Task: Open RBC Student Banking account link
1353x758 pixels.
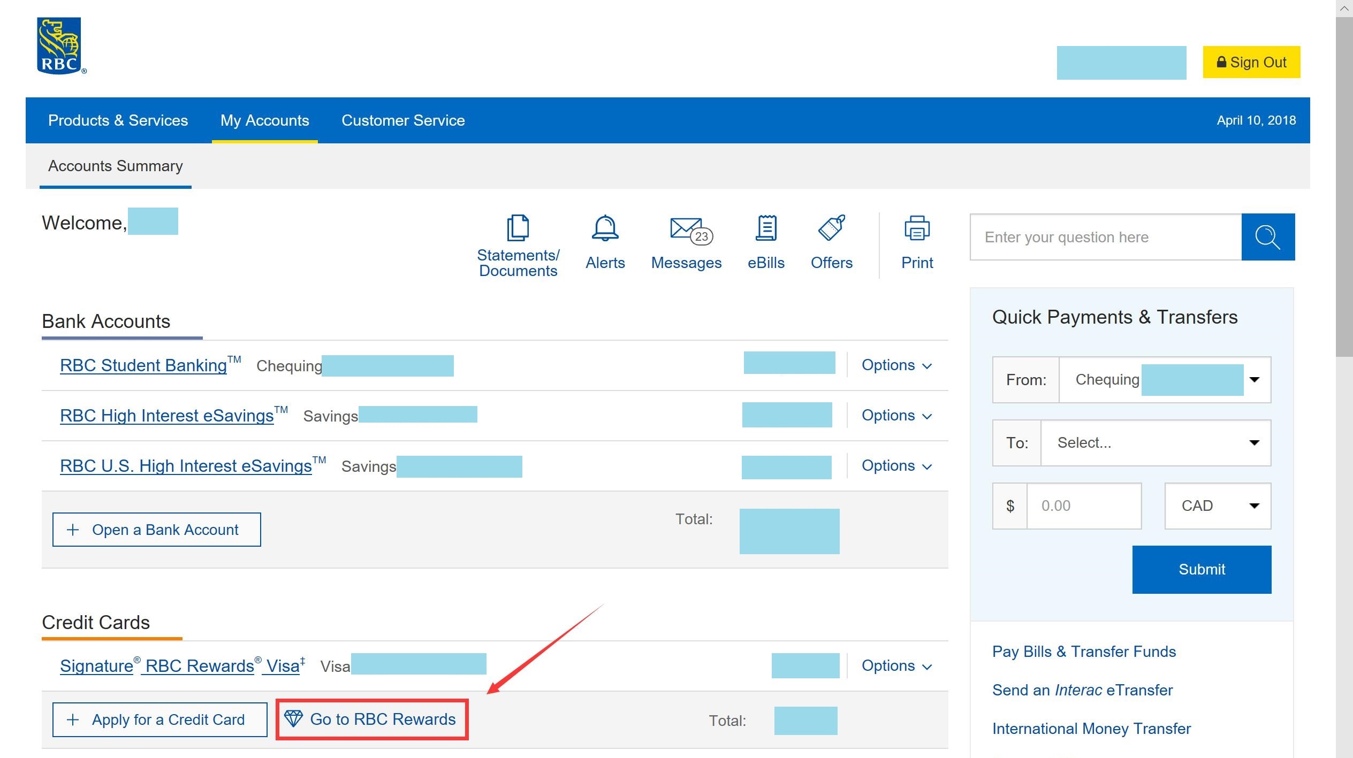Action: [143, 365]
